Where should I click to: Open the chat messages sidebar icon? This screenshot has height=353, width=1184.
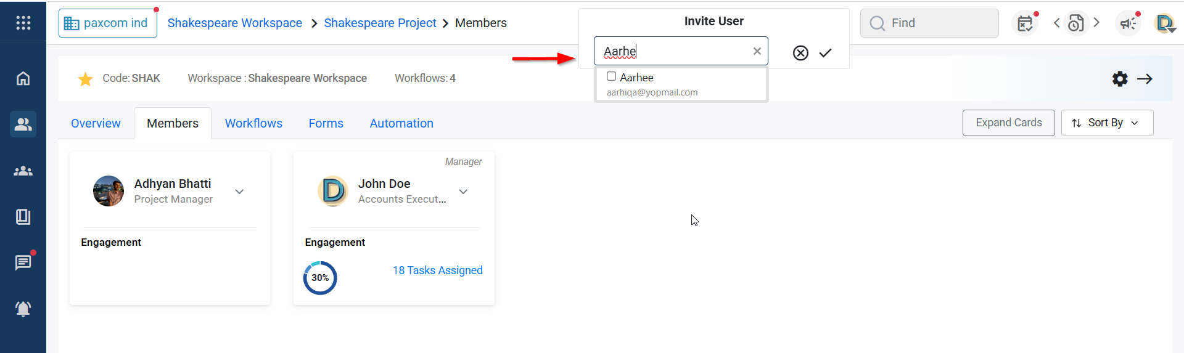point(23,262)
